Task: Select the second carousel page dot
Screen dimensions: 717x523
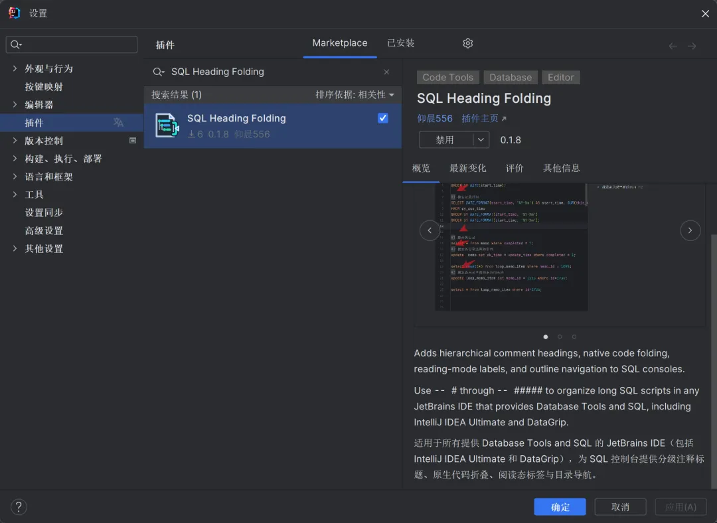Action: click(x=560, y=337)
